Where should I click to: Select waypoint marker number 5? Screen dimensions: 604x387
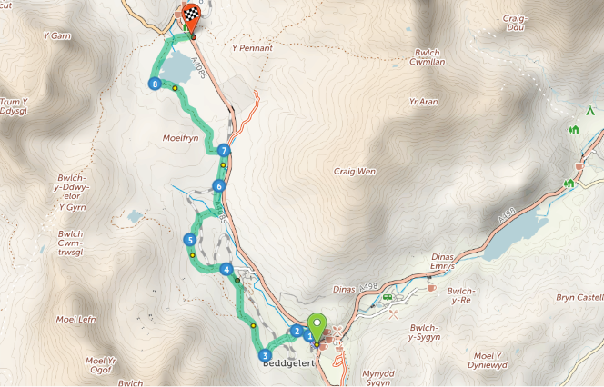pos(189,240)
